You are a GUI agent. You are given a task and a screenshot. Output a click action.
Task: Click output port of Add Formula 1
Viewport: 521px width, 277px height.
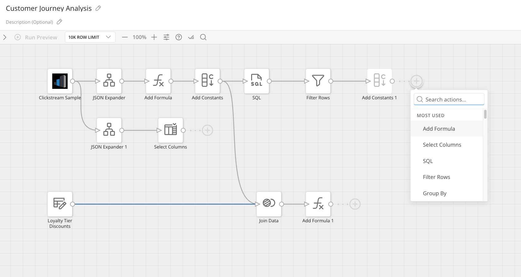tap(331, 204)
